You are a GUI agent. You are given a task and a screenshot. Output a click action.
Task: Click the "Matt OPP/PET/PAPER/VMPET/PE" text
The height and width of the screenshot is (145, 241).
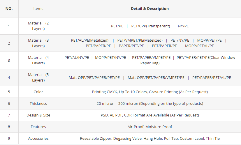[156, 77]
